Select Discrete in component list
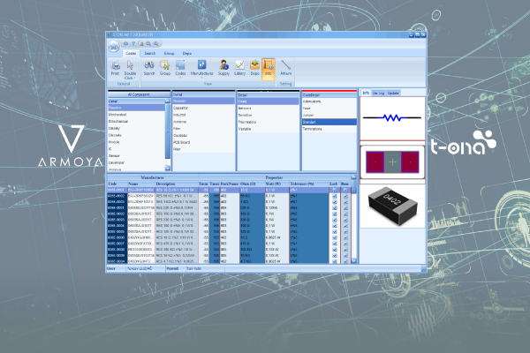 pyautogui.click(x=136, y=135)
